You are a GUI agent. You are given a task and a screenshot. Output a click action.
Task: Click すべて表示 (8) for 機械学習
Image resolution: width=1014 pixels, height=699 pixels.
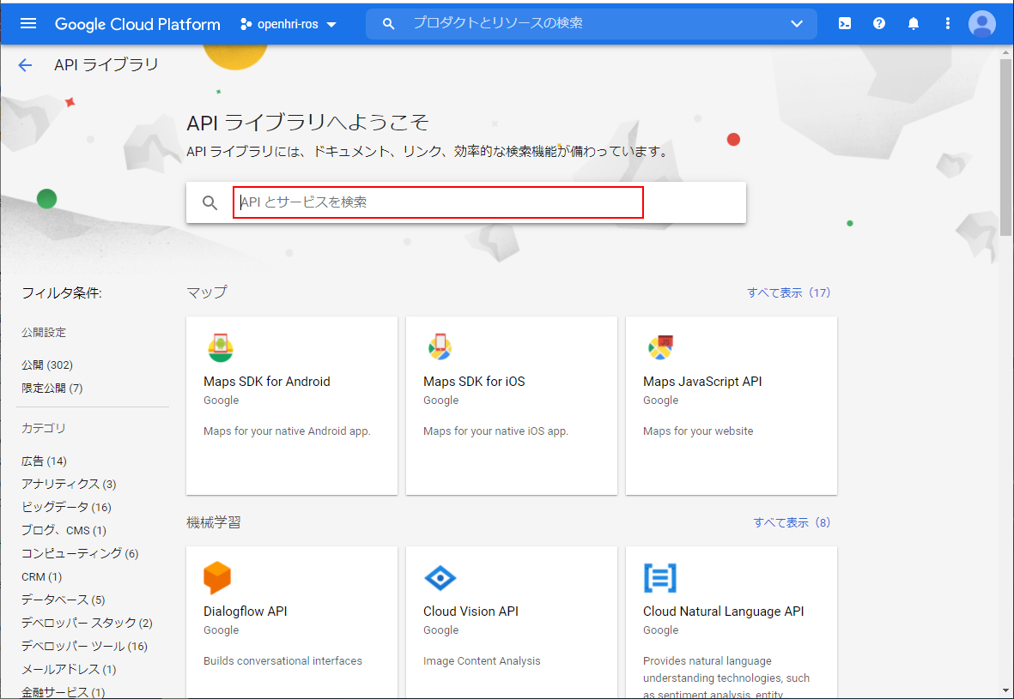(792, 522)
